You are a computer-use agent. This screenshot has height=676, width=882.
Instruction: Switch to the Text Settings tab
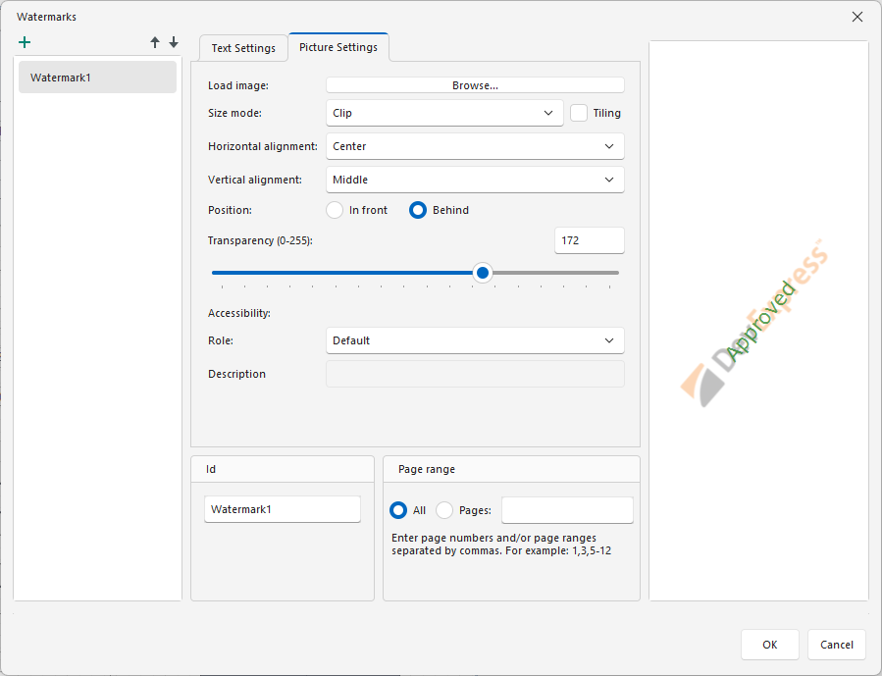(x=243, y=48)
